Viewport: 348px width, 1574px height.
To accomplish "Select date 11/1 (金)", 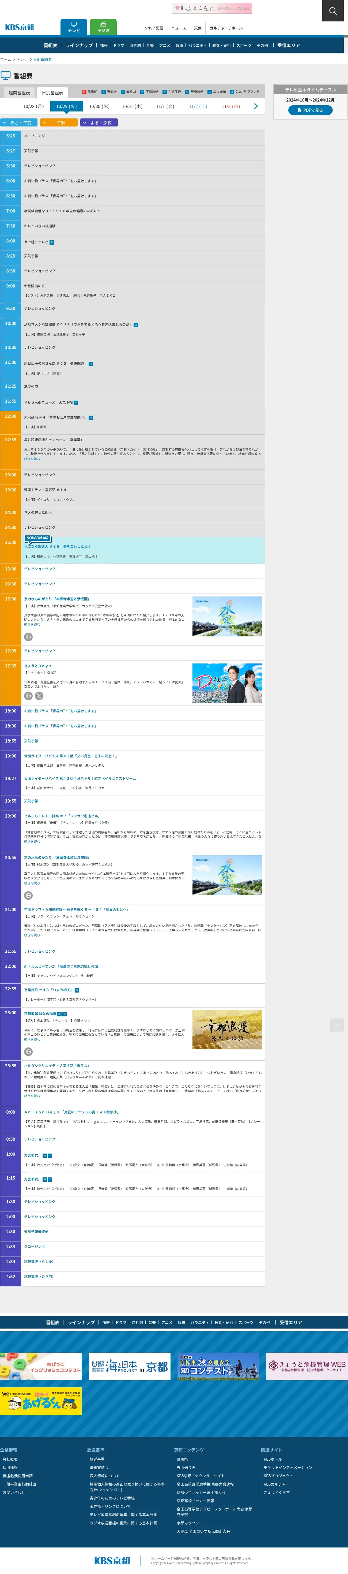I will point(165,106).
